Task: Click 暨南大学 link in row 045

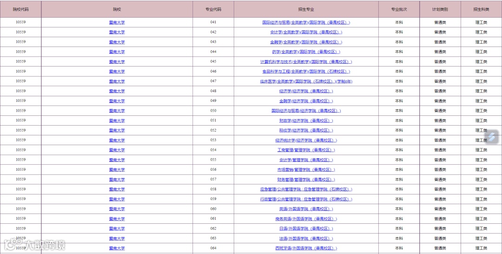Action: point(117,62)
